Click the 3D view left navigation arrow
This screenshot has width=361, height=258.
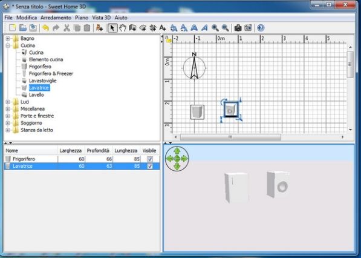[x=169, y=159]
